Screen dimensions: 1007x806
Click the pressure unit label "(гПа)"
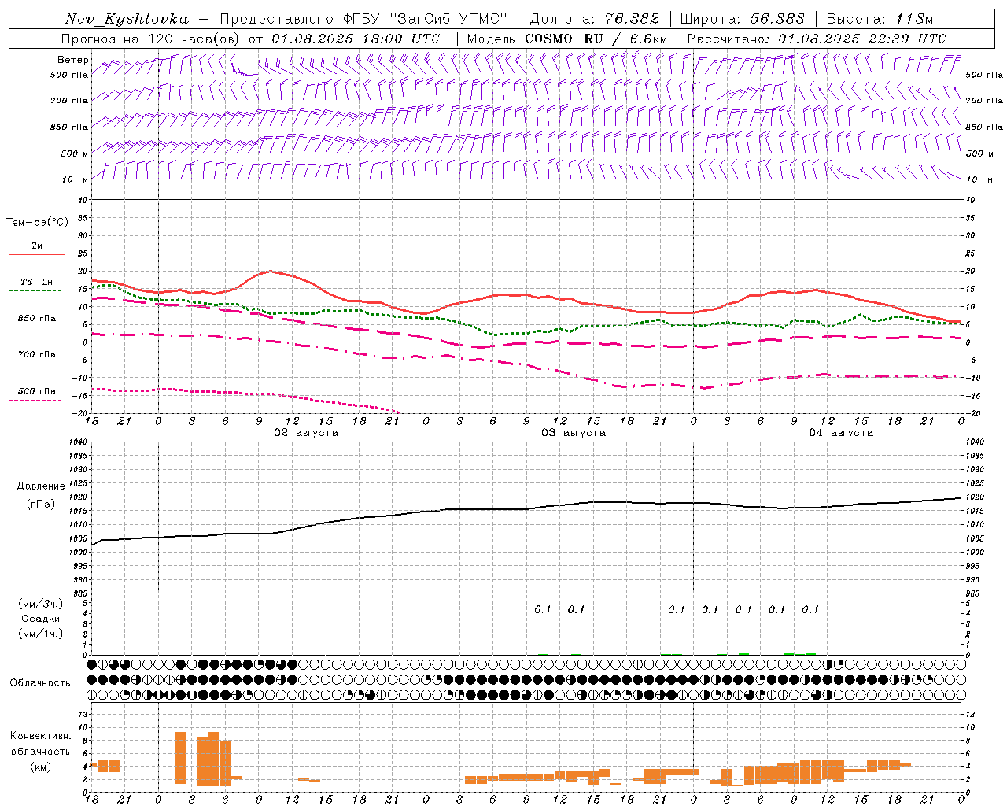(x=40, y=504)
